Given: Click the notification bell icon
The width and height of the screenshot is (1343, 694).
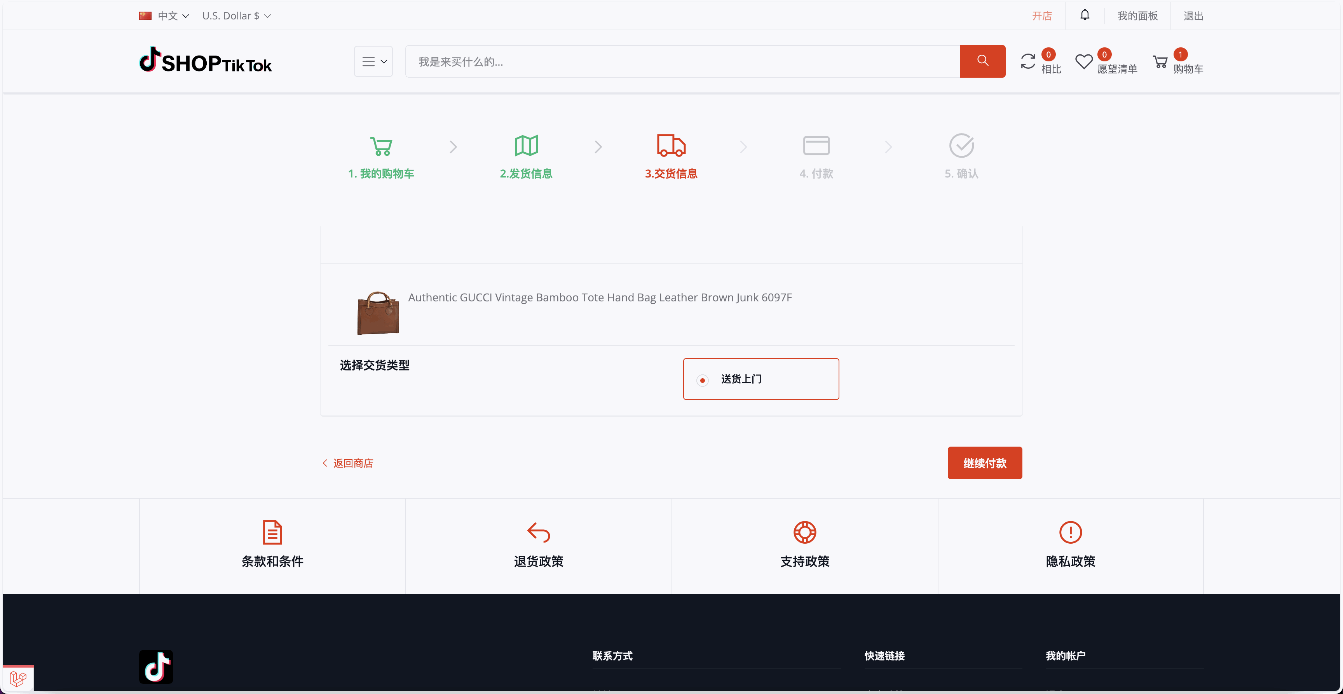Looking at the screenshot, I should pos(1085,15).
